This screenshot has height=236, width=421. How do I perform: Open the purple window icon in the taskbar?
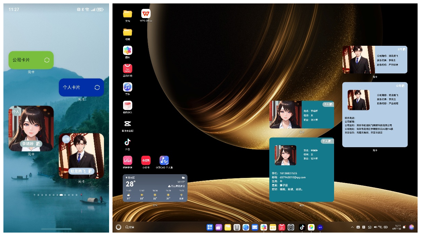coord(219,227)
